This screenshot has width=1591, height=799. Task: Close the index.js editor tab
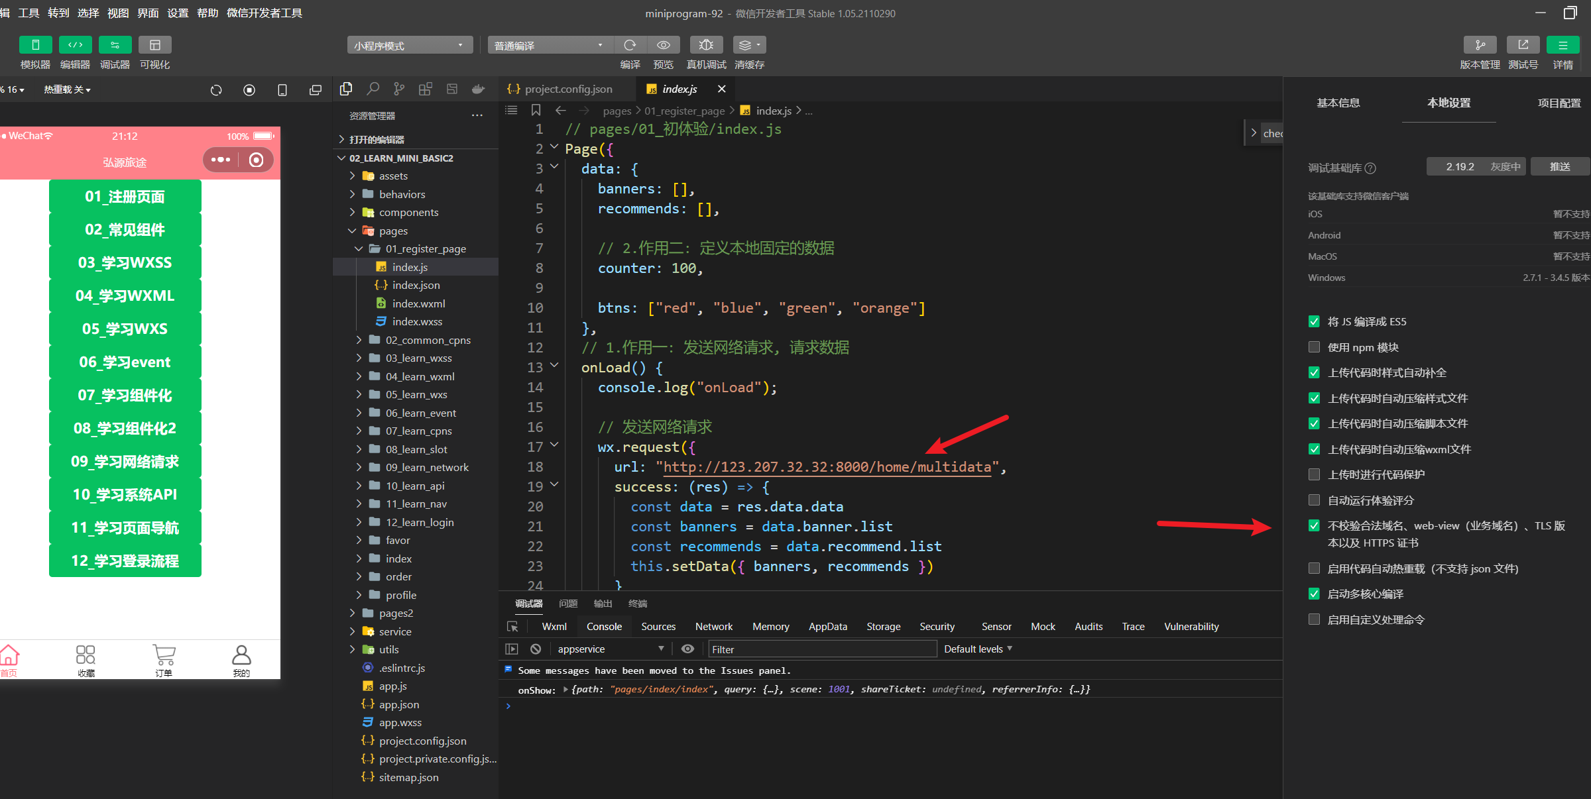click(722, 89)
